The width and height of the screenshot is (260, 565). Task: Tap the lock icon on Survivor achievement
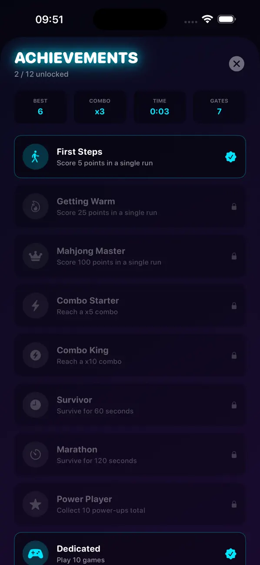click(234, 405)
